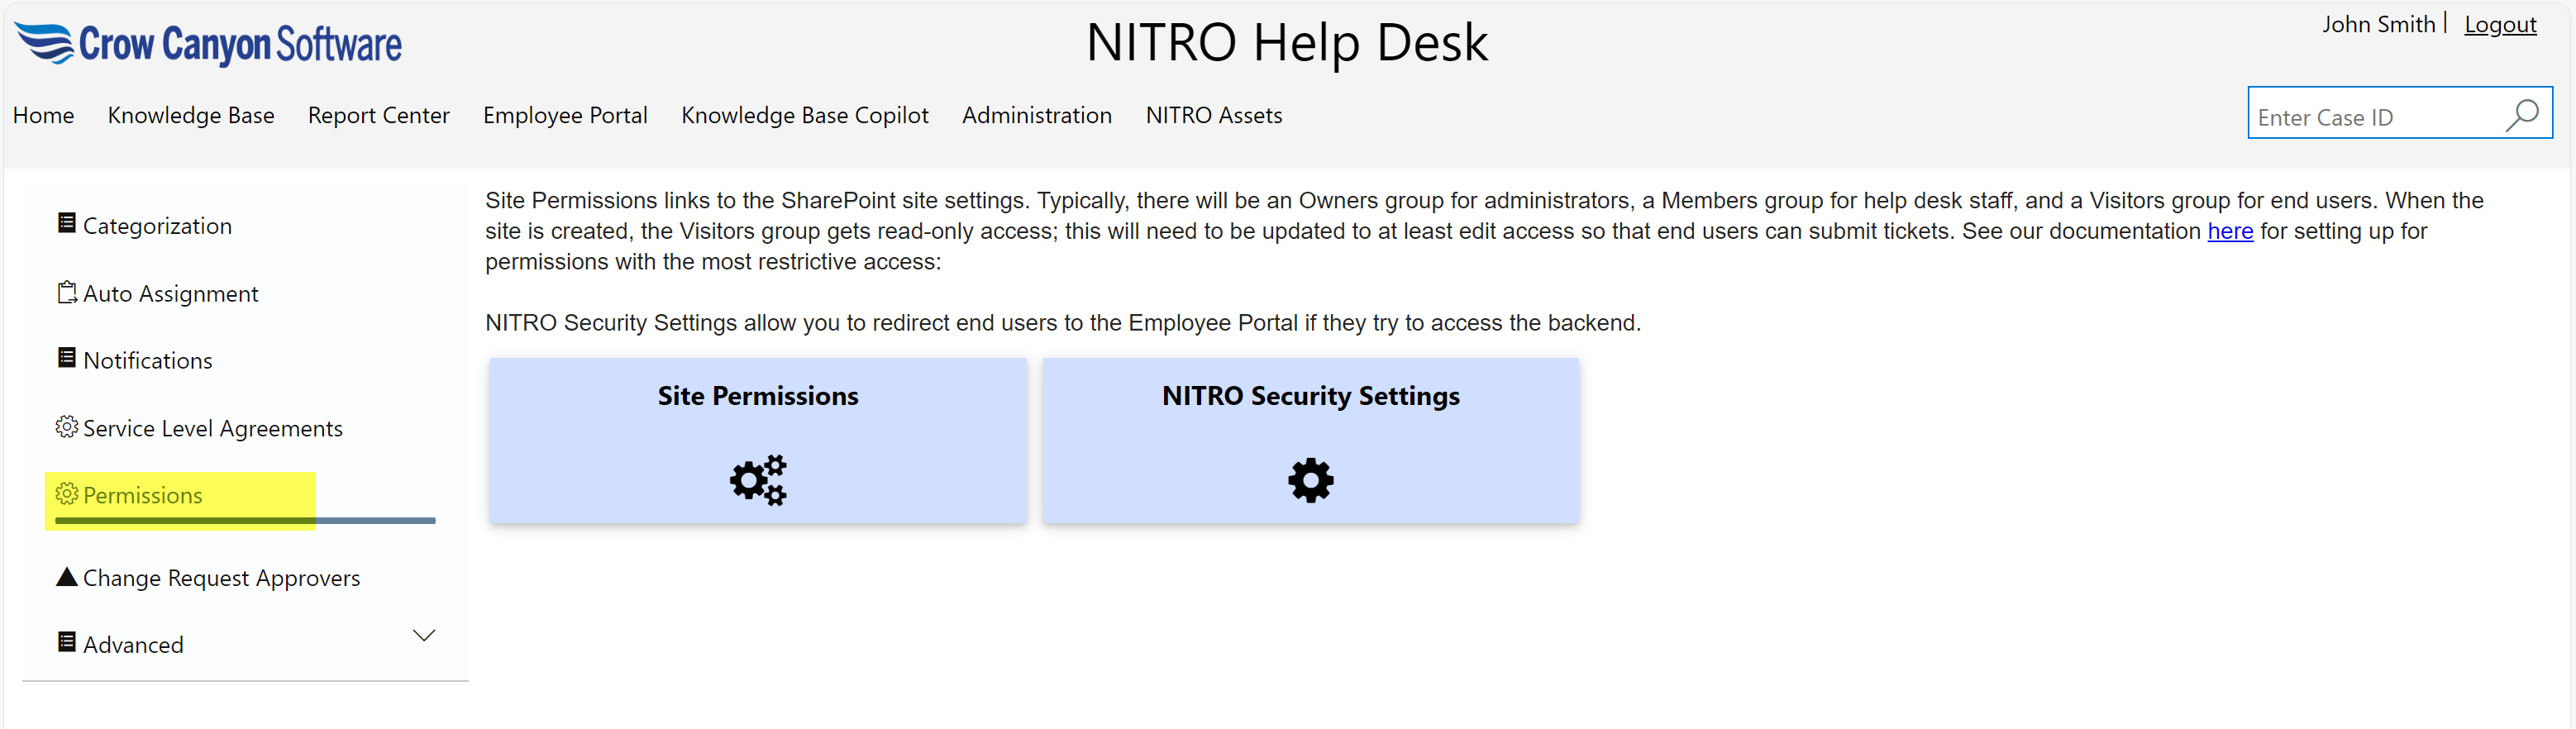This screenshot has height=729, width=2576.
Task: Open the Administration menu
Action: (1036, 116)
